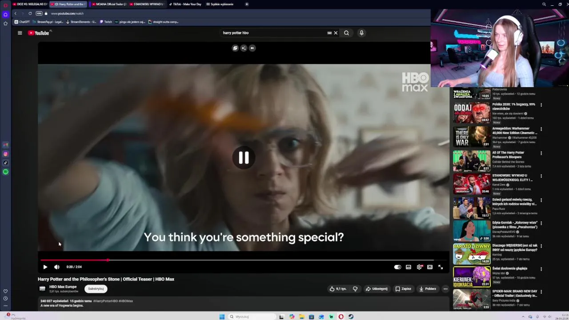
Task: Enter fullscreen mode
Action: click(x=441, y=267)
